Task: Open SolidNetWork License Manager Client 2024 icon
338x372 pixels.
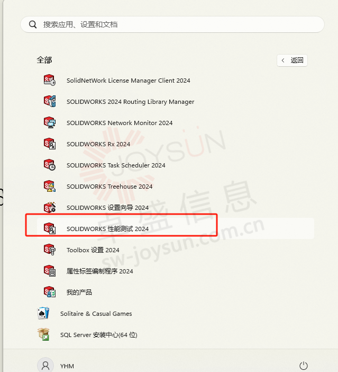Action: tap(50, 80)
